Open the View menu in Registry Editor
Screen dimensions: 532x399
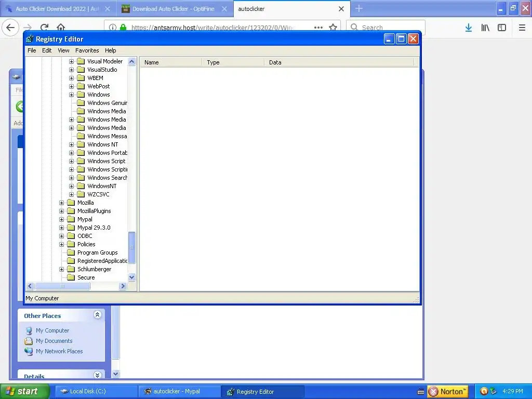(x=63, y=50)
